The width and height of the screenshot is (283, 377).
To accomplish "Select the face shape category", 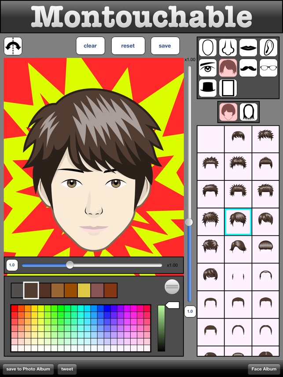I will (208, 48).
